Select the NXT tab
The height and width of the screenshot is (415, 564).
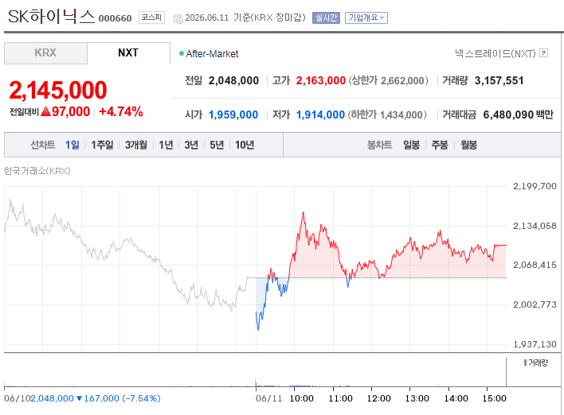(128, 53)
